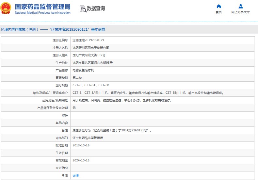Click the 网上办事大厅 text link
258x182 pixels.
[x=241, y=12]
